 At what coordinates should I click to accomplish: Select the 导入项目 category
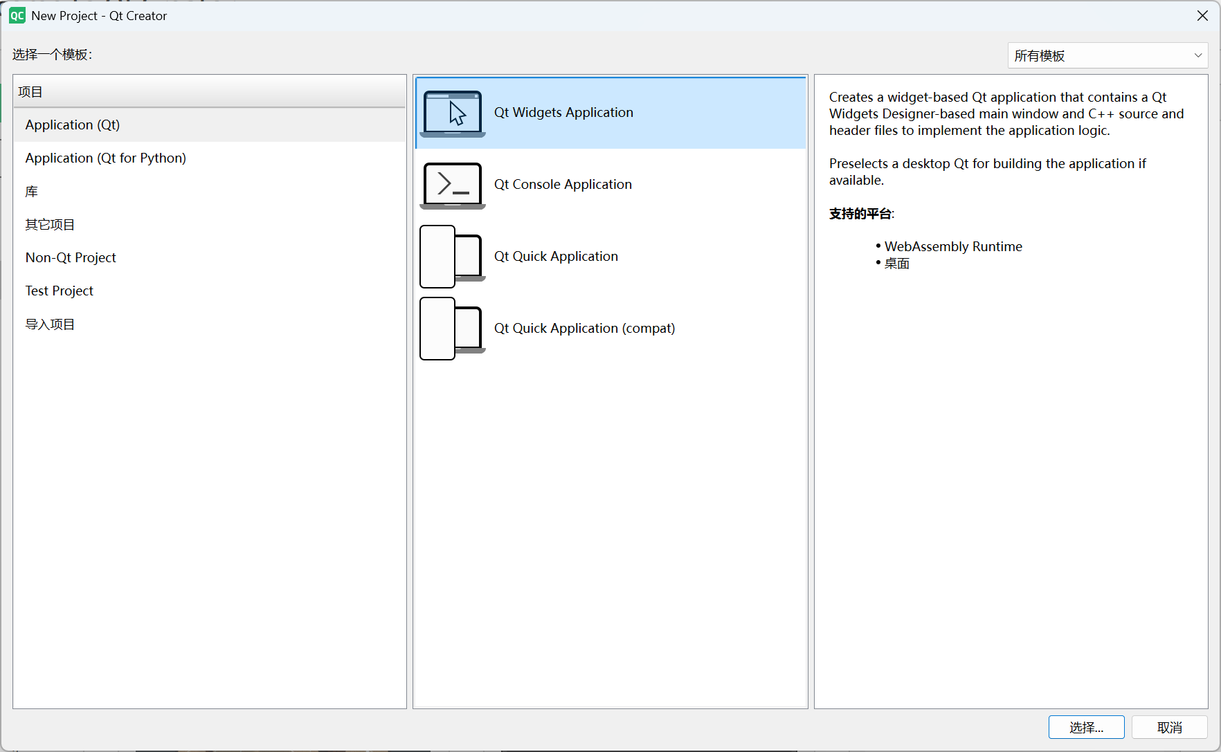209,324
